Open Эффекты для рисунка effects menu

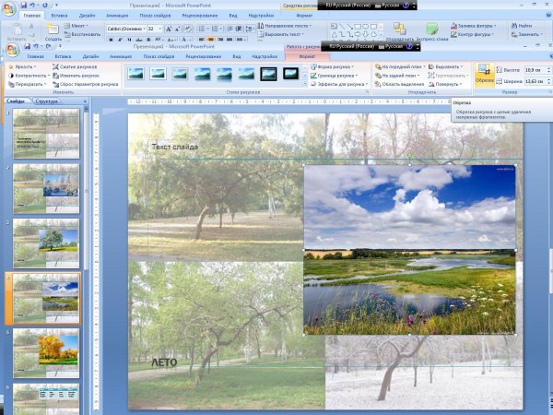pos(339,83)
